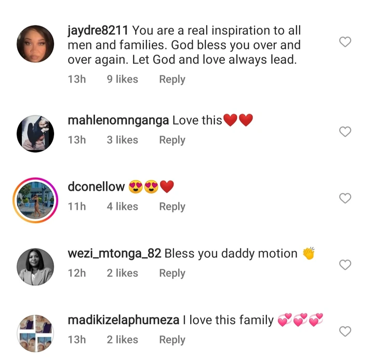Heart wezi_mtonga_82's comment

[x=345, y=265]
